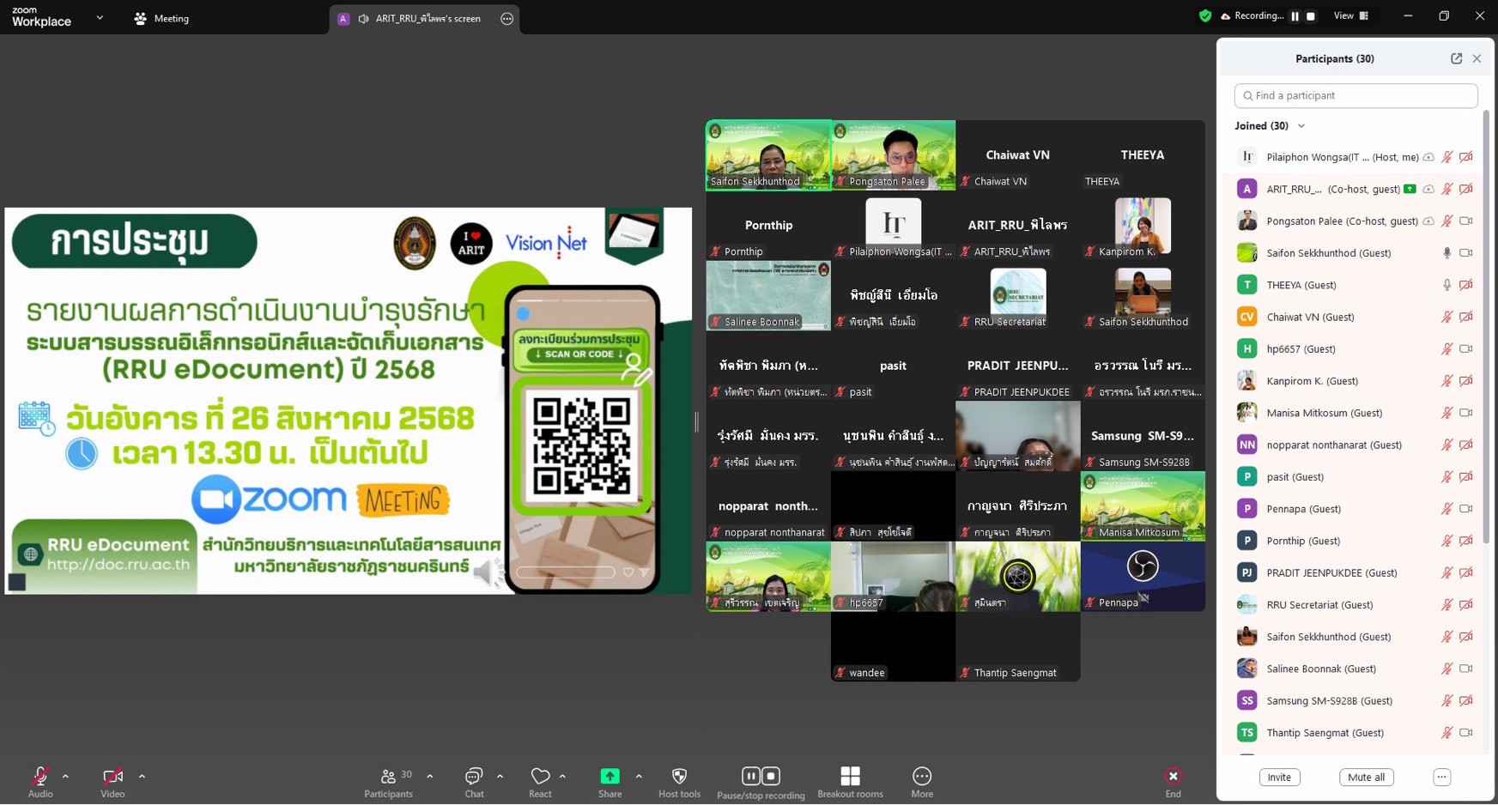This screenshot has width=1498, height=805.
Task: Toggle video icon for Salinee Boonnak (Guest)
Action: pos(1466,669)
